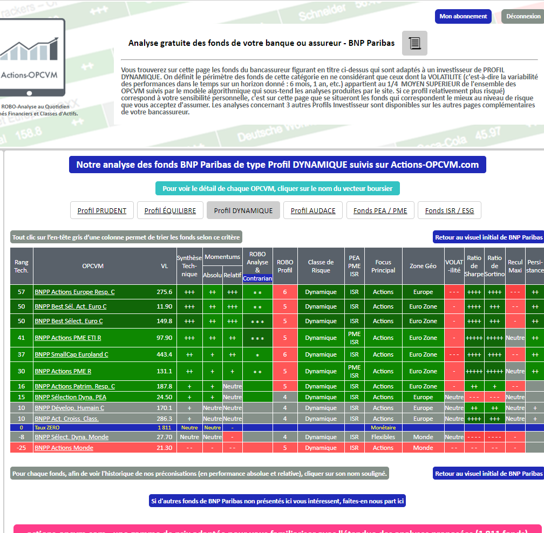Click PME ISR cell in Actions PME ETI R row
Image resolution: width=544 pixels, height=533 pixels.
(x=354, y=338)
